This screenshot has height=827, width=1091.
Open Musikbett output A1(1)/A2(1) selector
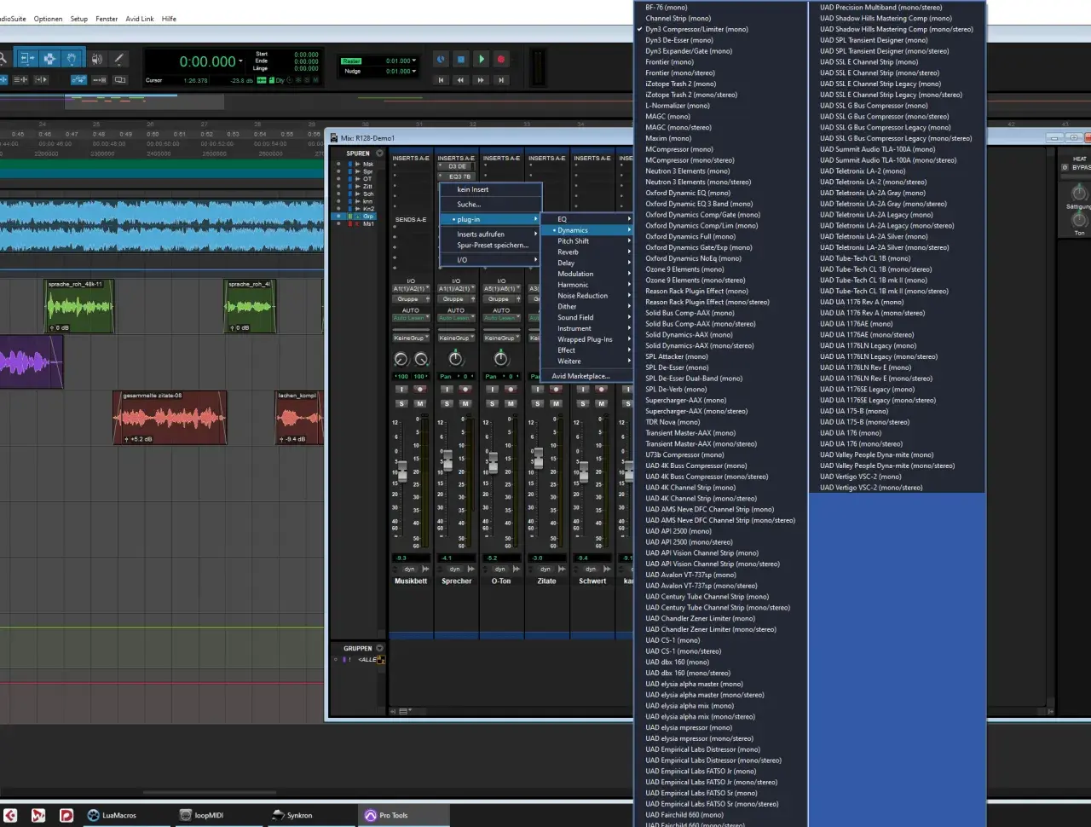click(411, 289)
